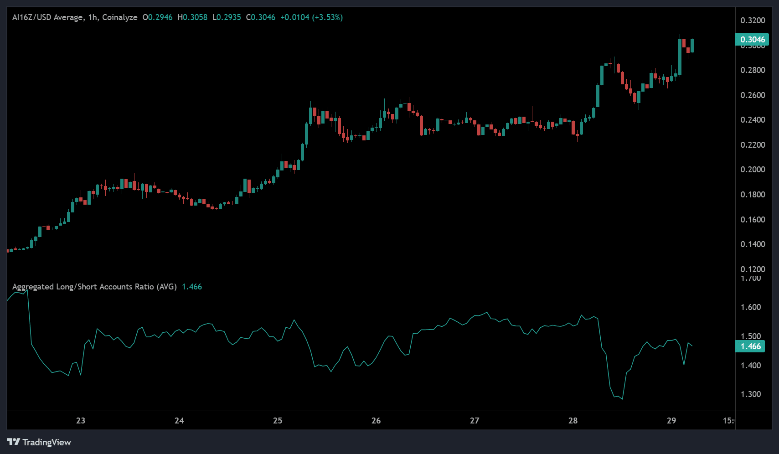Click the AI16Z/USD Average symbol title
779x454 pixels.
[48, 17]
